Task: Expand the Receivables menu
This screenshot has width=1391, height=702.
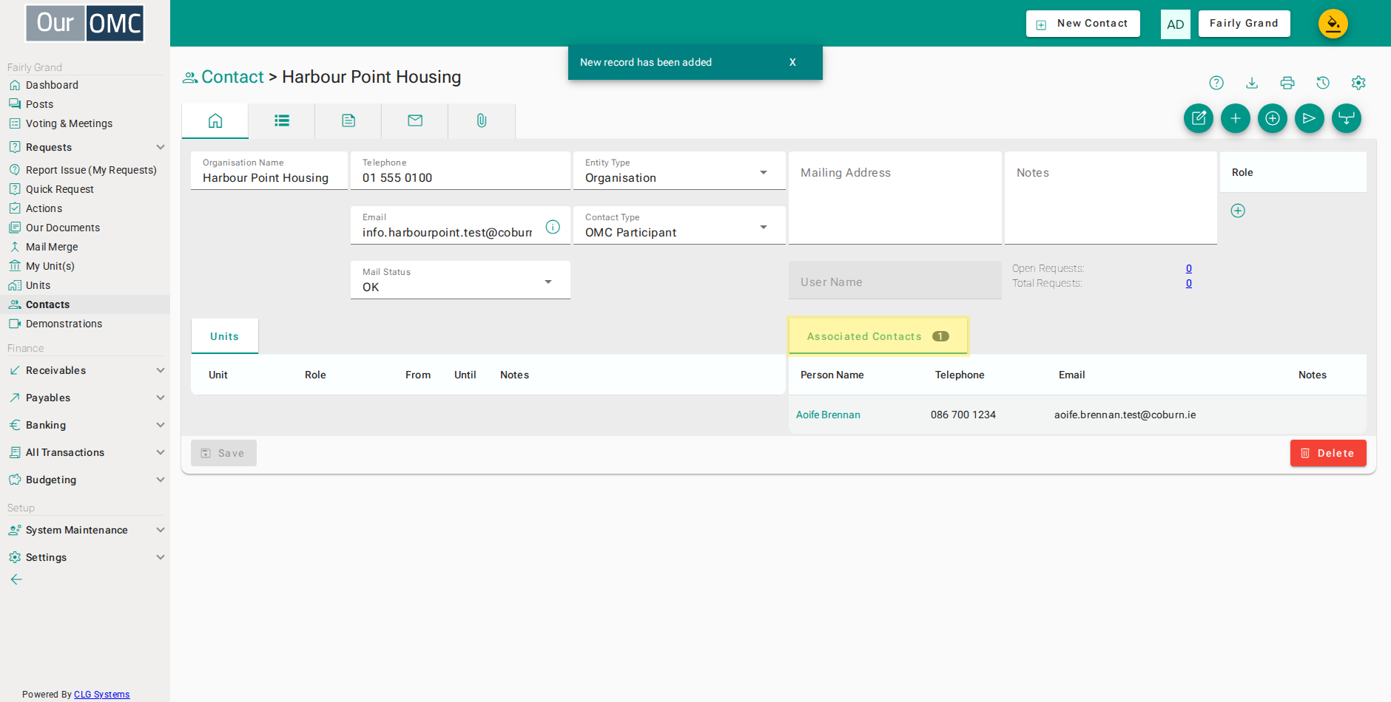Action: pos(85,370)
